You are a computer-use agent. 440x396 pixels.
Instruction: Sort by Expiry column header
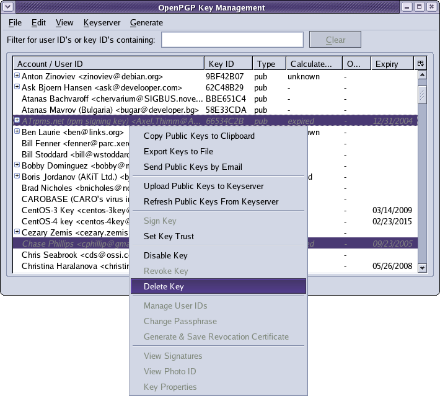[x=392, y=64]
